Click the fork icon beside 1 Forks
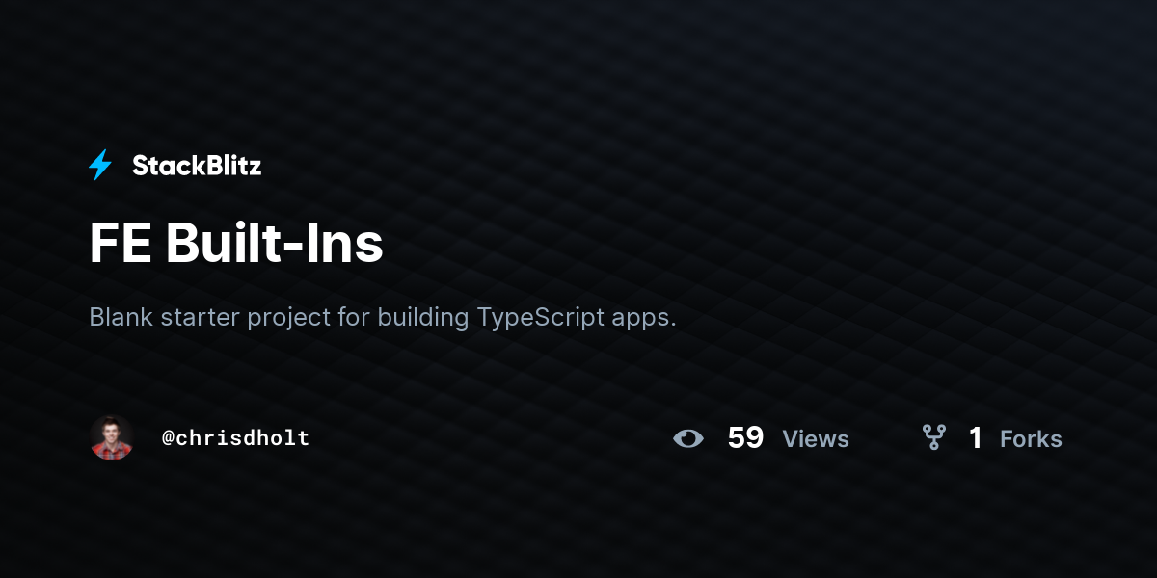The height and width of the screenshot is (578, 1157). click(933, 438)
